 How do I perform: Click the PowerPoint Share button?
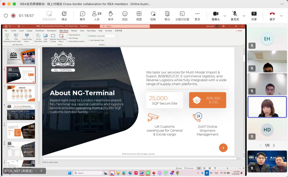click(239, 31)
